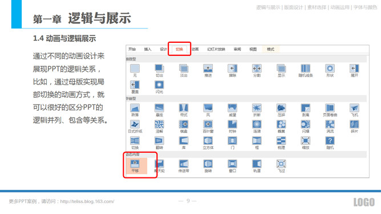The height and width of the screenshot is (214, 381).
Task: Apply the 翻转 (Flip) transition
Action: (159, 143)
